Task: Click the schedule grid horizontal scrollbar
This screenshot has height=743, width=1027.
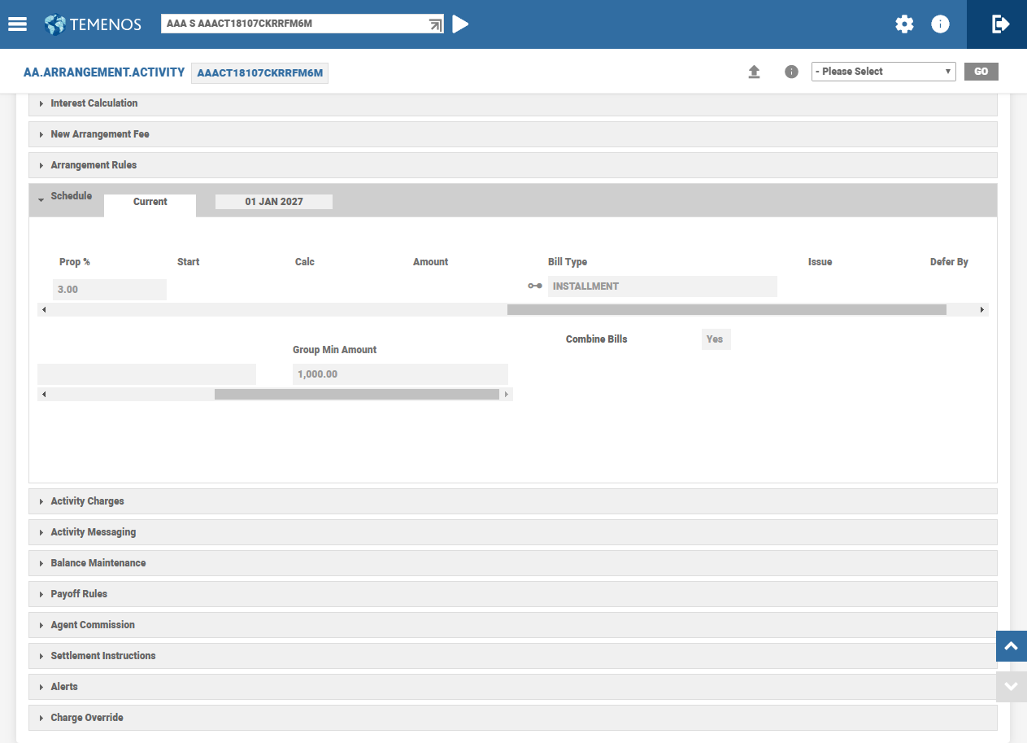Action: tap(725, 310)
